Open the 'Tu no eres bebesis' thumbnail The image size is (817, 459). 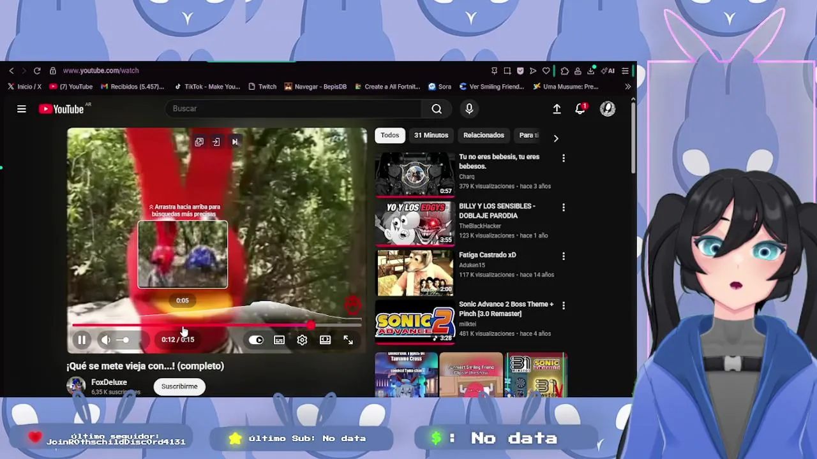coord(415,174)
